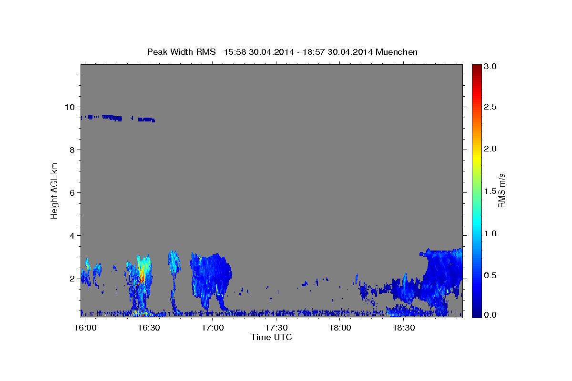The height and width of the screenshot is (381, 572).
Task: Click the 18:30 time tick label
Action: coord(404,328)
